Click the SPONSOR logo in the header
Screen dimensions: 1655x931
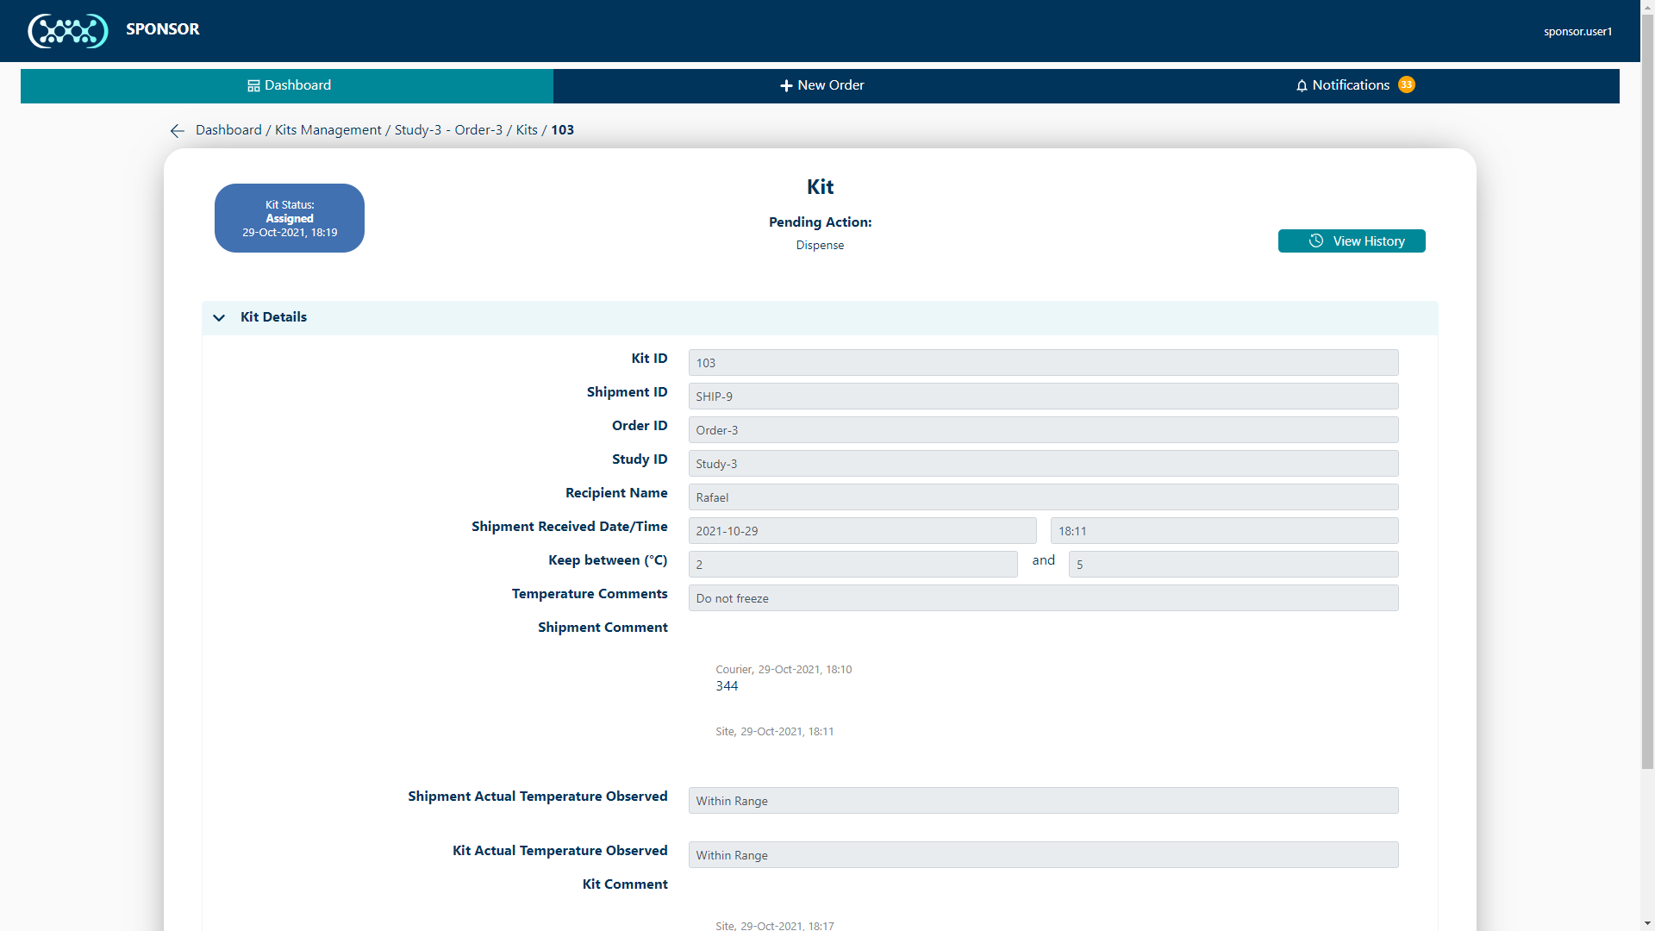68,30
